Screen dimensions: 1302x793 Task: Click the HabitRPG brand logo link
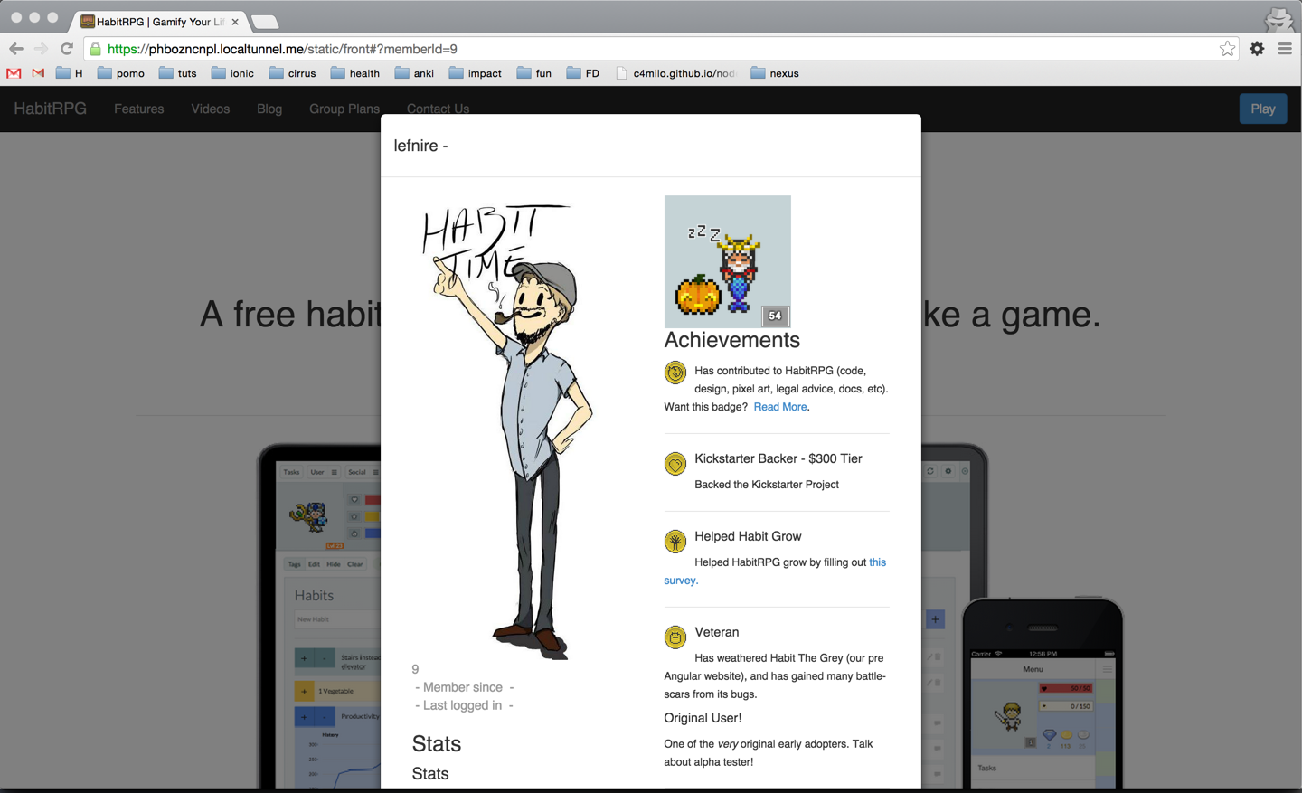(51, 109)
